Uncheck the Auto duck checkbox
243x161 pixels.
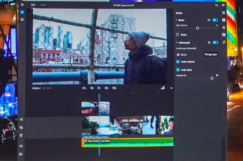pyautogui.click(x=178, y=70)
